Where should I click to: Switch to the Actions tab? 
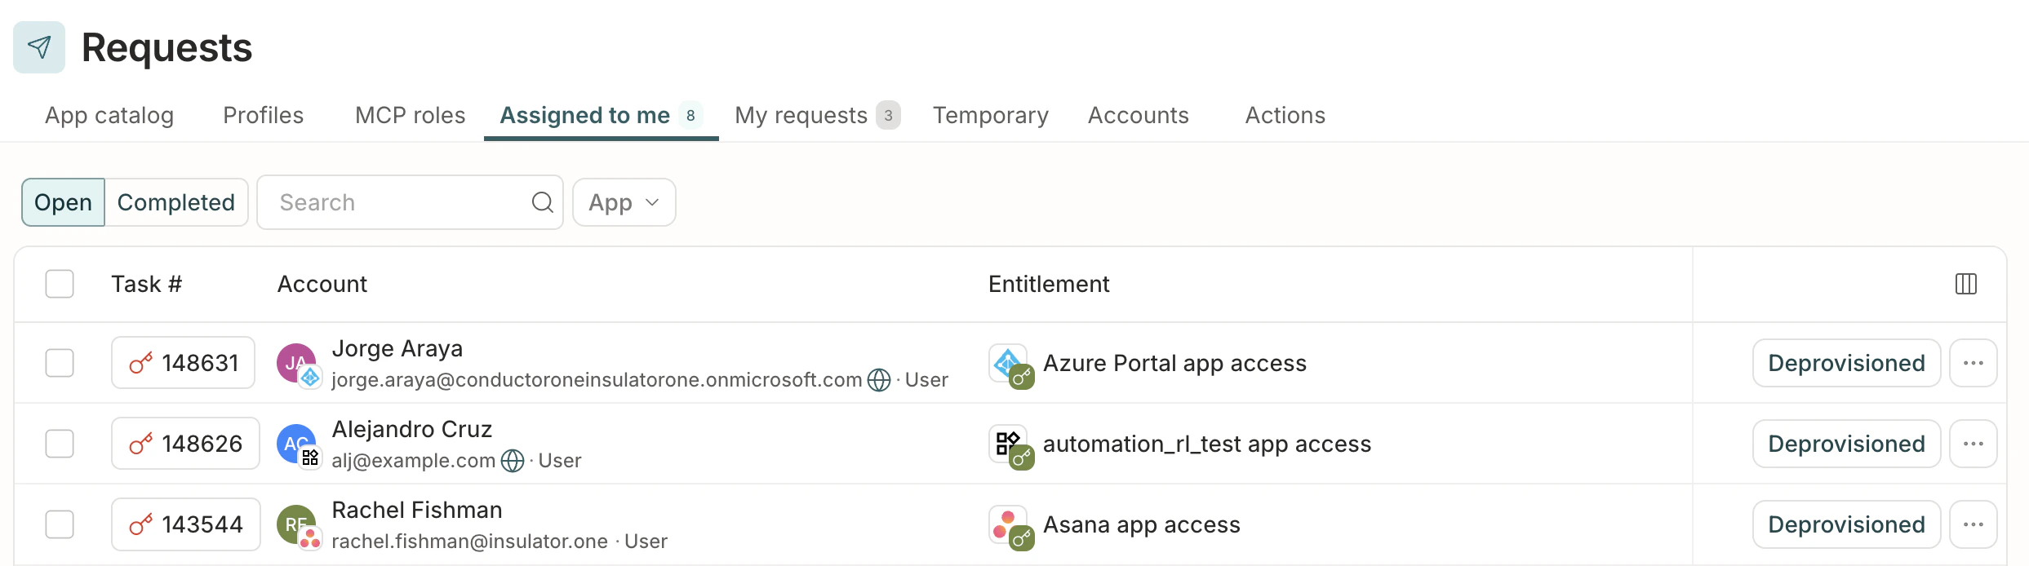click(1285, 115)
